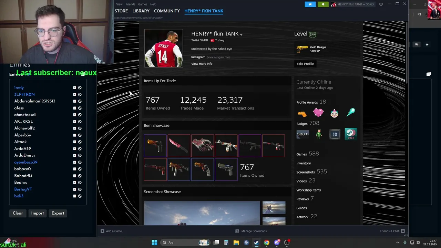Open Calculator from the taskbar
441x248 pixels.
pos(226,242)
